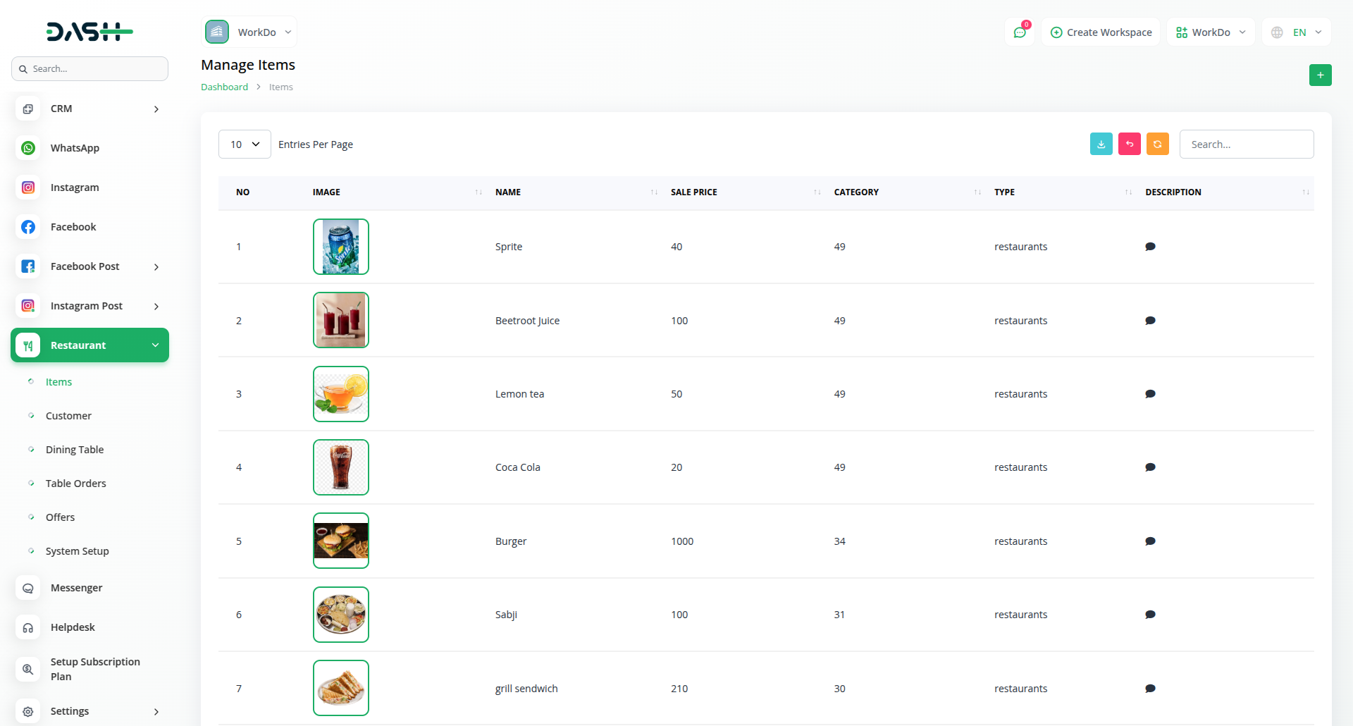Click the globe language icon
The image size is (1353, 726).
click(1277, 32)
